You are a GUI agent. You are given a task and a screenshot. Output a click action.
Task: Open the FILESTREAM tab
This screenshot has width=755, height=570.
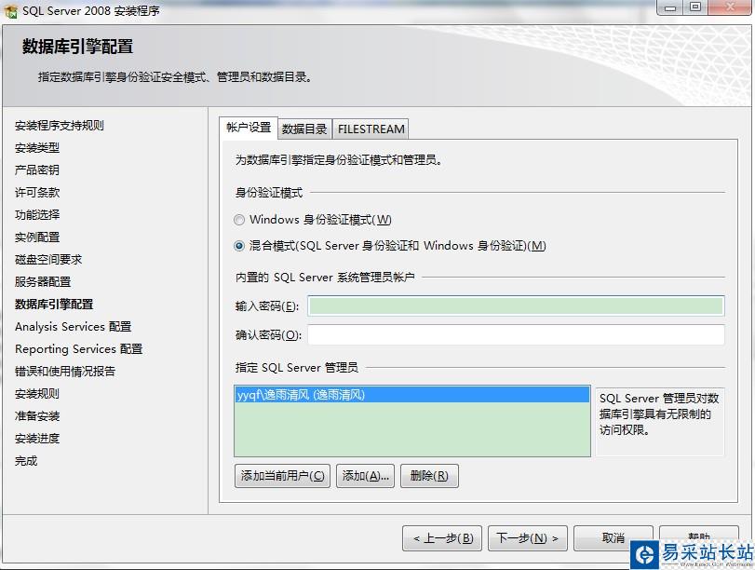click(371, 129)
